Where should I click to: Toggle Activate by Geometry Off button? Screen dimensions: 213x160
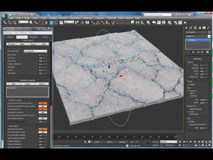tap(43, 112)
